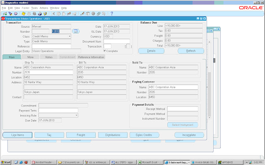The image size is (265, 165).
Task: Click the Folder Tools toolbar icon
Action: (x=104, y=14)
